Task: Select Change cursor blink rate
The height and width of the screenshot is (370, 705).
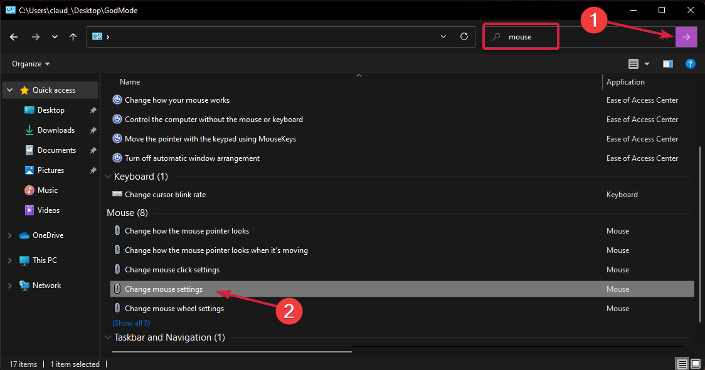Action: tap(166, 195)
